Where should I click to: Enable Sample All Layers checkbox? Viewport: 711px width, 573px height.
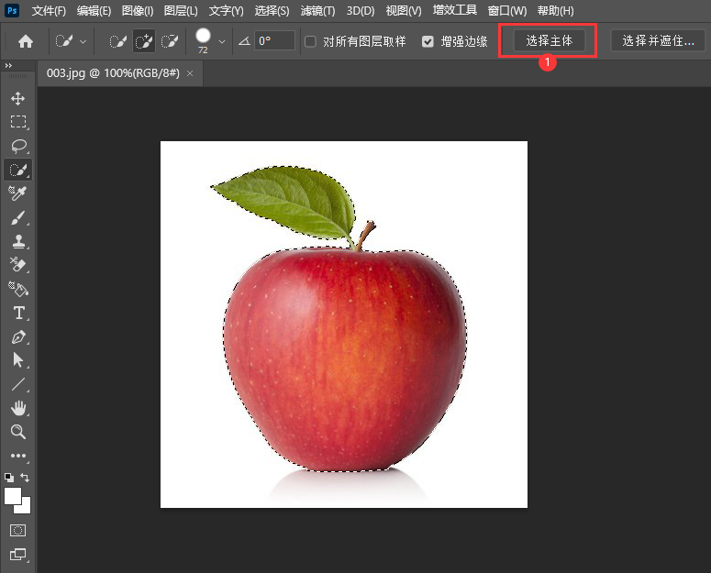[x=310, y=41]
